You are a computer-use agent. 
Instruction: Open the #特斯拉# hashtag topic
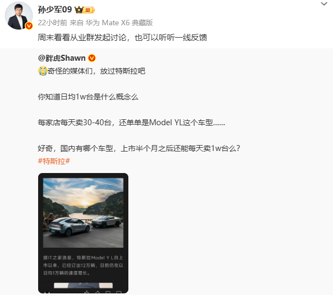[x=54, y=161]
